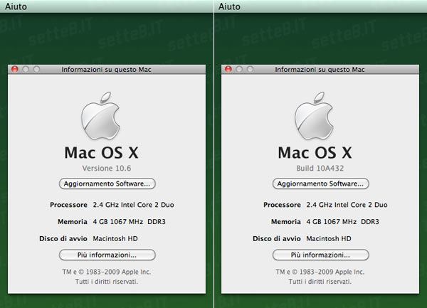The width and height of the screenshot is (427, 308).
Task: Click memory value 4 GB in left window
Action: (x=129, y=221)
